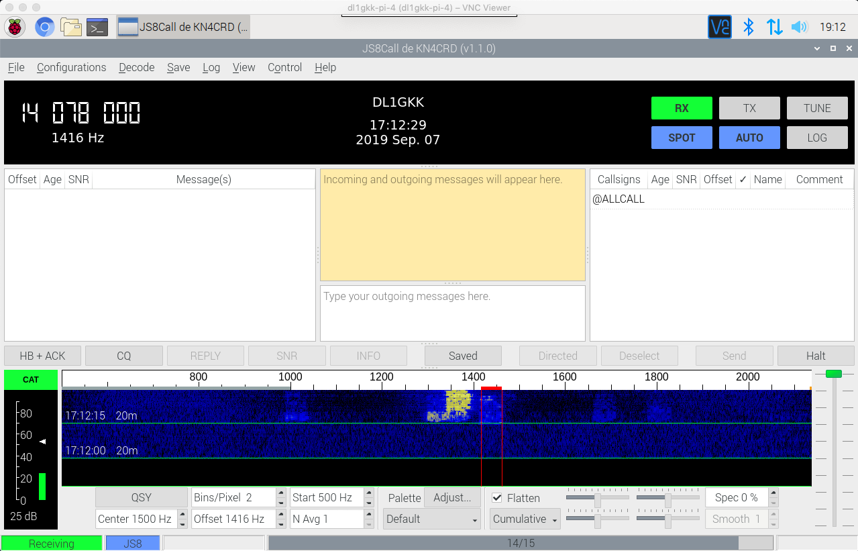
Task: Open the Log menu
Action: (211, 67)
